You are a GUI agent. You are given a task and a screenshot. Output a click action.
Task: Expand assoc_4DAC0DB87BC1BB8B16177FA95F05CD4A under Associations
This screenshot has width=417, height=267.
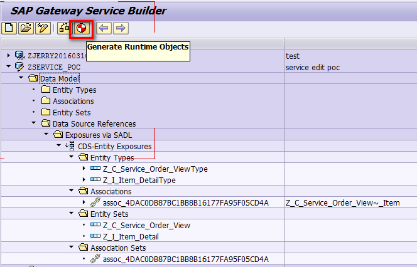[84, 202]
